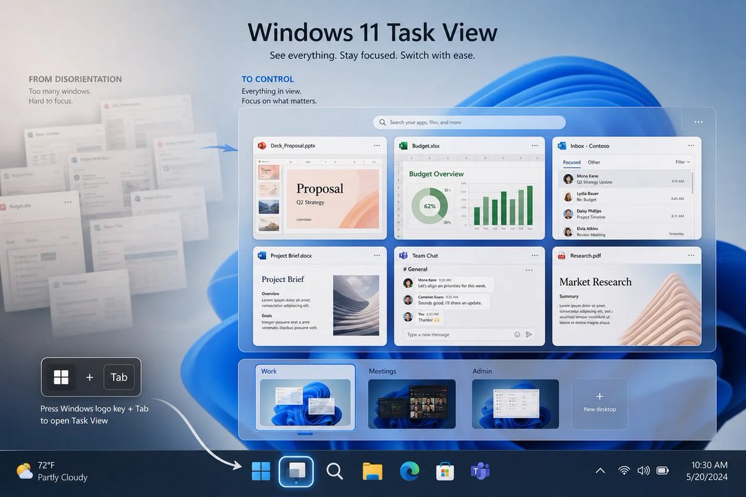This screenshot has height=497, width=746.
Task: Switch to Focused tab in Inbox
Action: point(572,162)
